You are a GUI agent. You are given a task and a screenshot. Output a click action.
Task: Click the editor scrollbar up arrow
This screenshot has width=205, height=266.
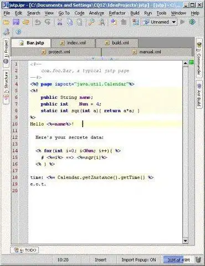[185, 63]
